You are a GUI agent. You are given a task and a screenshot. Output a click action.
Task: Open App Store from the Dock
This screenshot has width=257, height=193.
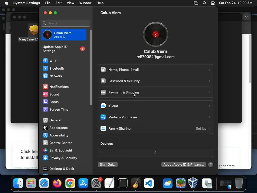point(83,183)
